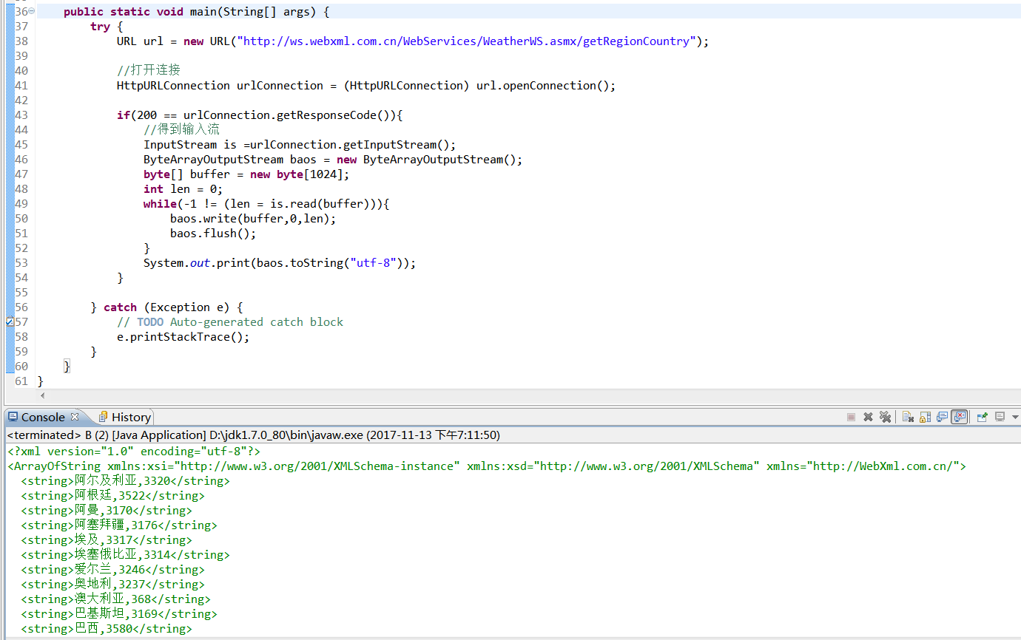This screenshot has height=640, width=1021.
Task: Click the while loop line 49
Action: pos(266,204)
